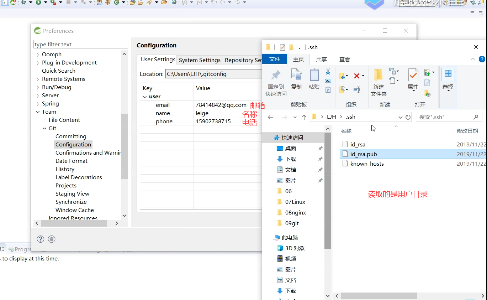Image resolution: width=487 pixels, height=300 pixels.
Task: Select Committing in the Git preferences
Action: point(71,136)
